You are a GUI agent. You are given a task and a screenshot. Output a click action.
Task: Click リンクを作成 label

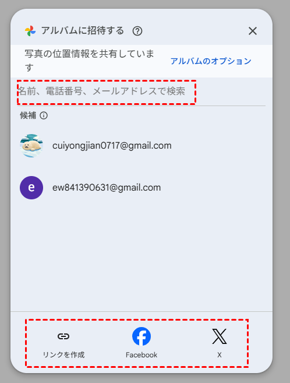point(63,354)
